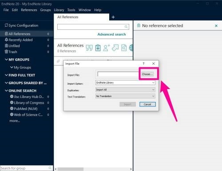Image resolution: width=222 pixels, height=171 pixels.
Task: Open the Tools menu
Action: [71, 10]
